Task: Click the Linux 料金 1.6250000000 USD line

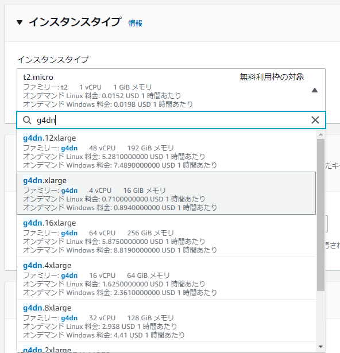Action: coord(114,284)
